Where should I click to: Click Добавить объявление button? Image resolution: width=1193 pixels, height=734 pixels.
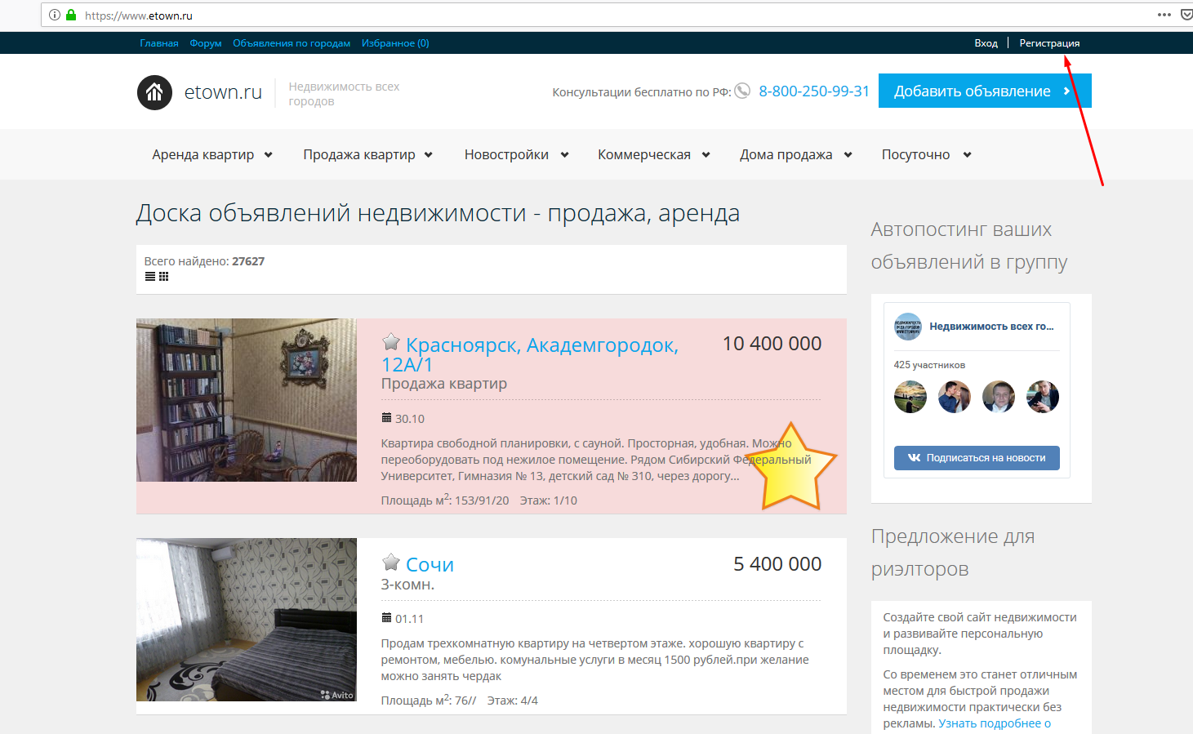point(985,91)
